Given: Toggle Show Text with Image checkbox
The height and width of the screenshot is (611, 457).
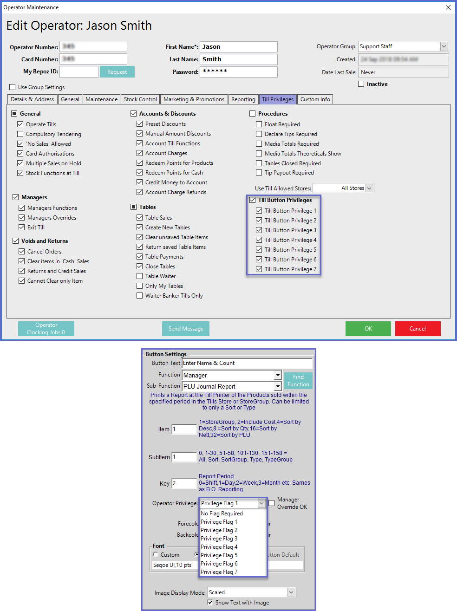Looking at the screenshot, I should (210, 603).
